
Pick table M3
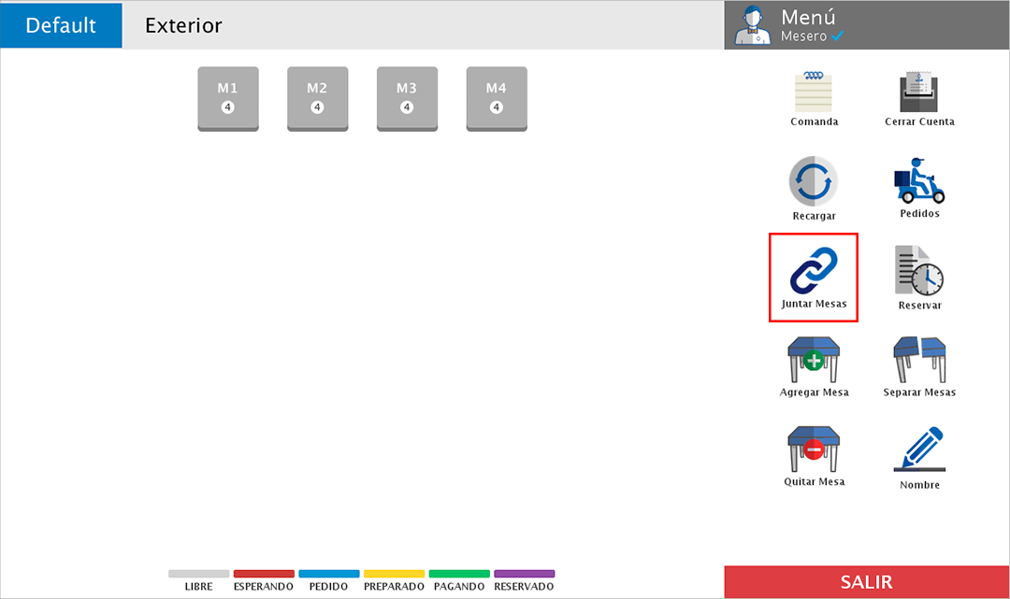(406, 98)
